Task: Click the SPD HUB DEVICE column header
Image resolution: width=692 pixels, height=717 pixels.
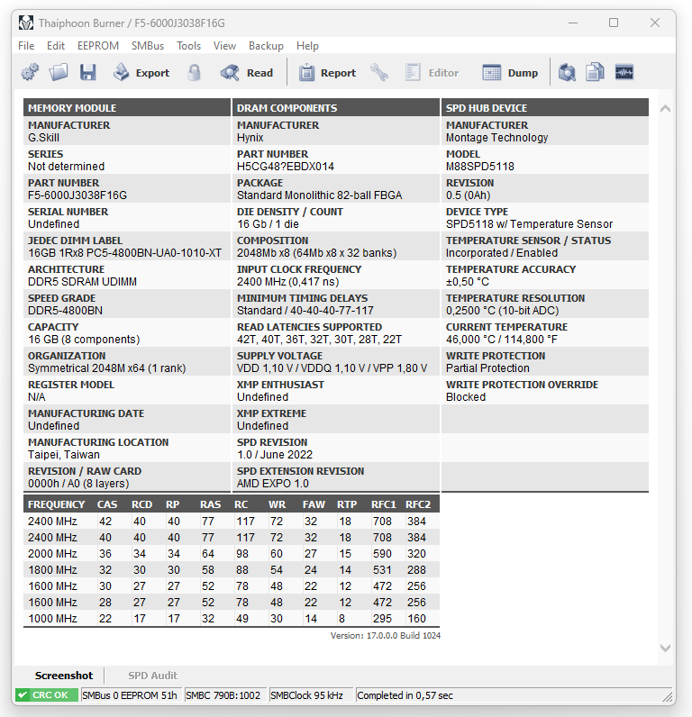Action: [x=545, y=108]
